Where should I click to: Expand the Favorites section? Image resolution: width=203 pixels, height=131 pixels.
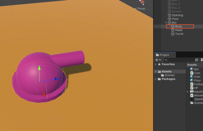[x=156, y=64]
